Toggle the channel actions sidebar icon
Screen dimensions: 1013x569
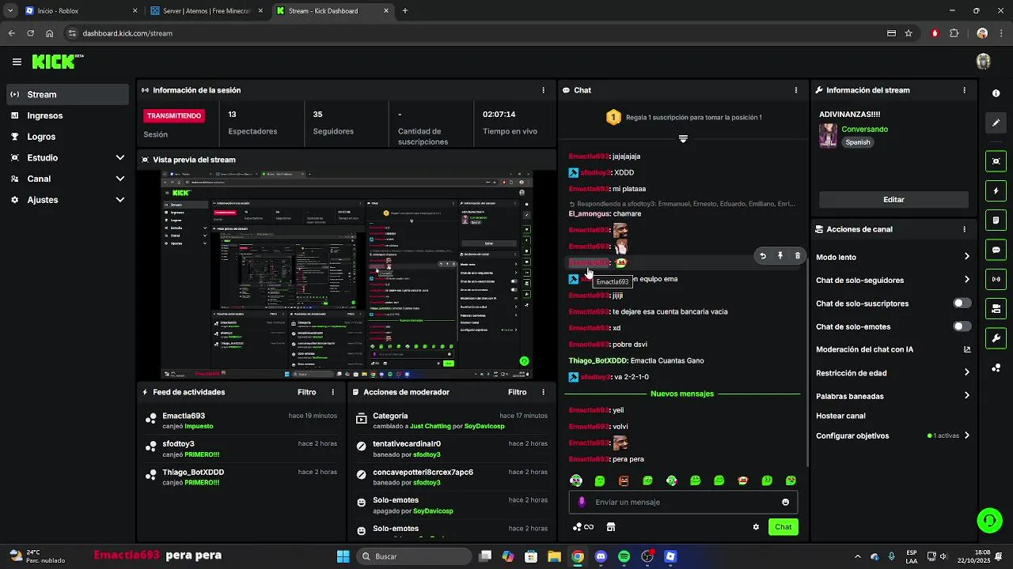pos(996,308)
